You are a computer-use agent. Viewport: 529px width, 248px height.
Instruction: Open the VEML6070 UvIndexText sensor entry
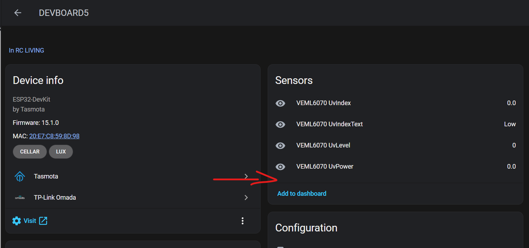[329, 124]
